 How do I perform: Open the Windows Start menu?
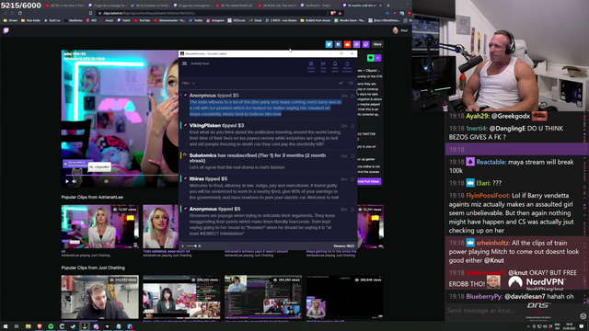6,326
